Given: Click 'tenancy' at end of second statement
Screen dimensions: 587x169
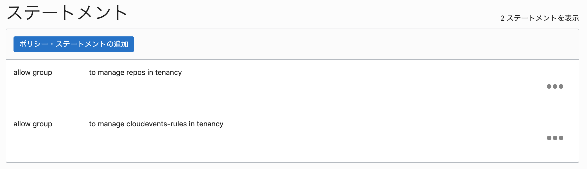Looking at the screenshot, I should (x=210, y=124).
